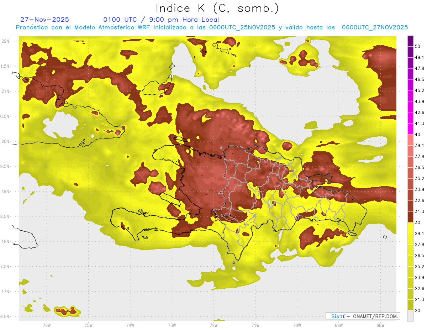Click the colorbar value '41.3'
This screenshot has height=330, width=427.
point(419,124)
